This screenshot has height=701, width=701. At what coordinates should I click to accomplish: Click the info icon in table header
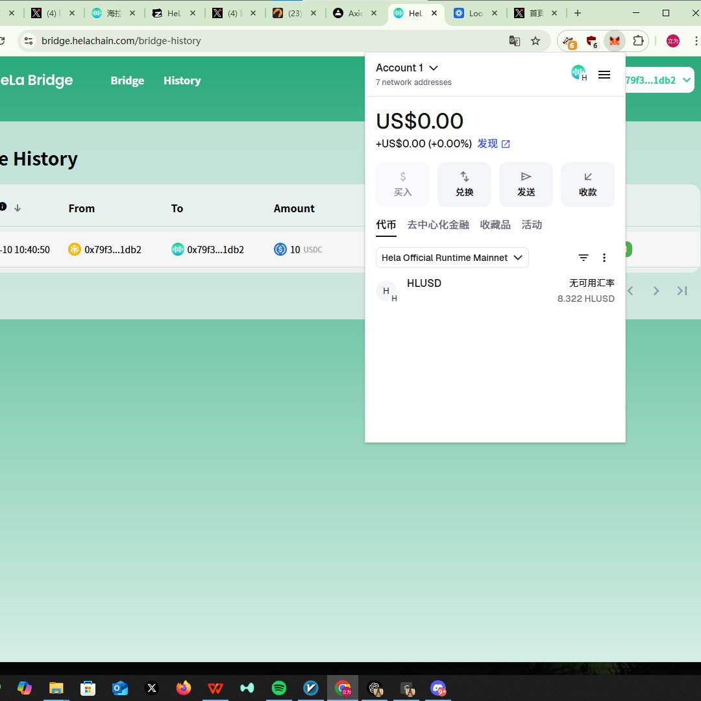coord(3,206)
